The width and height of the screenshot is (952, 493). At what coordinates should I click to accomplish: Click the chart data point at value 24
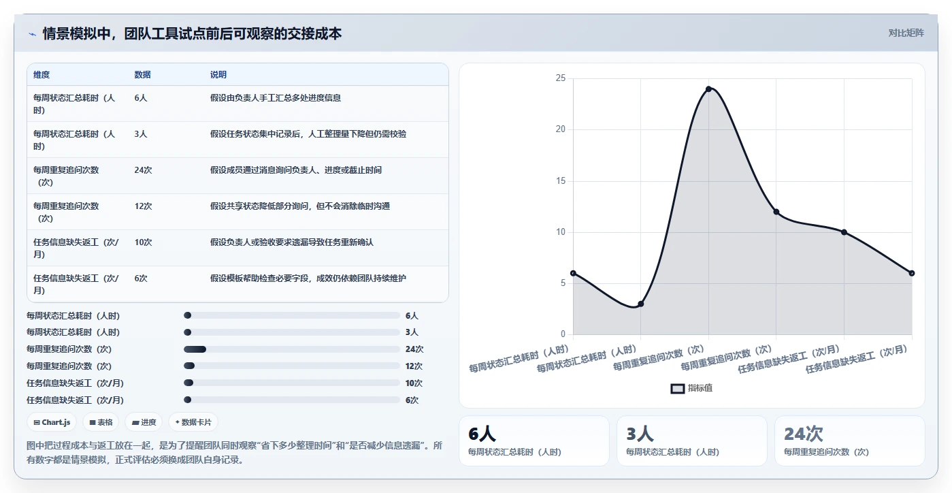[x=708, y=89]
